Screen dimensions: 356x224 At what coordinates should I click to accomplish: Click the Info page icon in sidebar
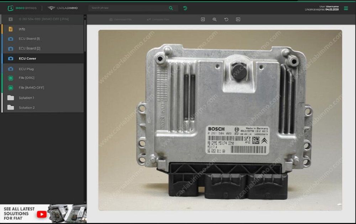(10, 29)
